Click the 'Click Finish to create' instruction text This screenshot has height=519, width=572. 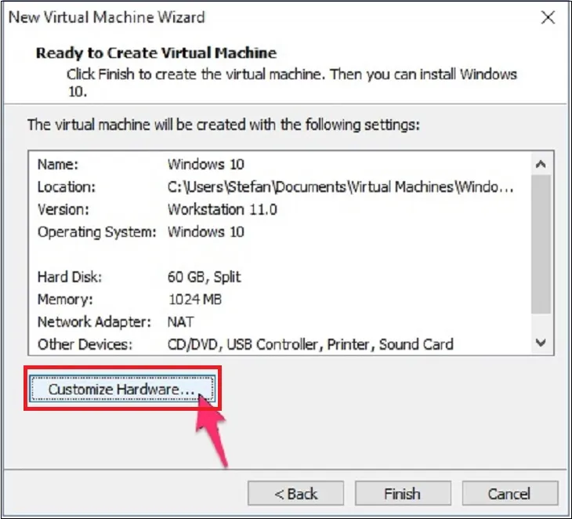[291, 82]
